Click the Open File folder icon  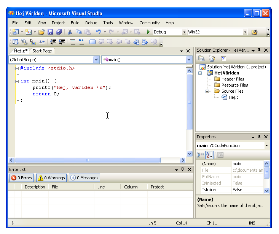point(41,32)
